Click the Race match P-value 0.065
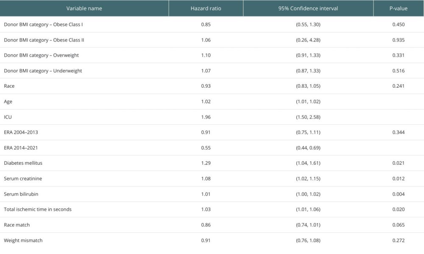This screenshot has width=424, height=254. click(399, 225)
